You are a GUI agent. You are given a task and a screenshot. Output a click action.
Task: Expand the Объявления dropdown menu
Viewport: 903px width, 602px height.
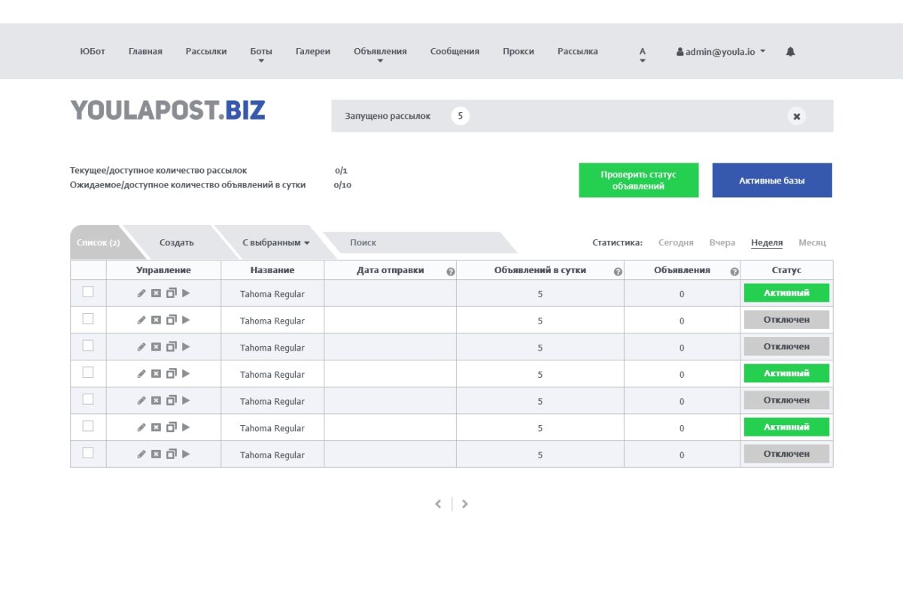click(380, 55)
